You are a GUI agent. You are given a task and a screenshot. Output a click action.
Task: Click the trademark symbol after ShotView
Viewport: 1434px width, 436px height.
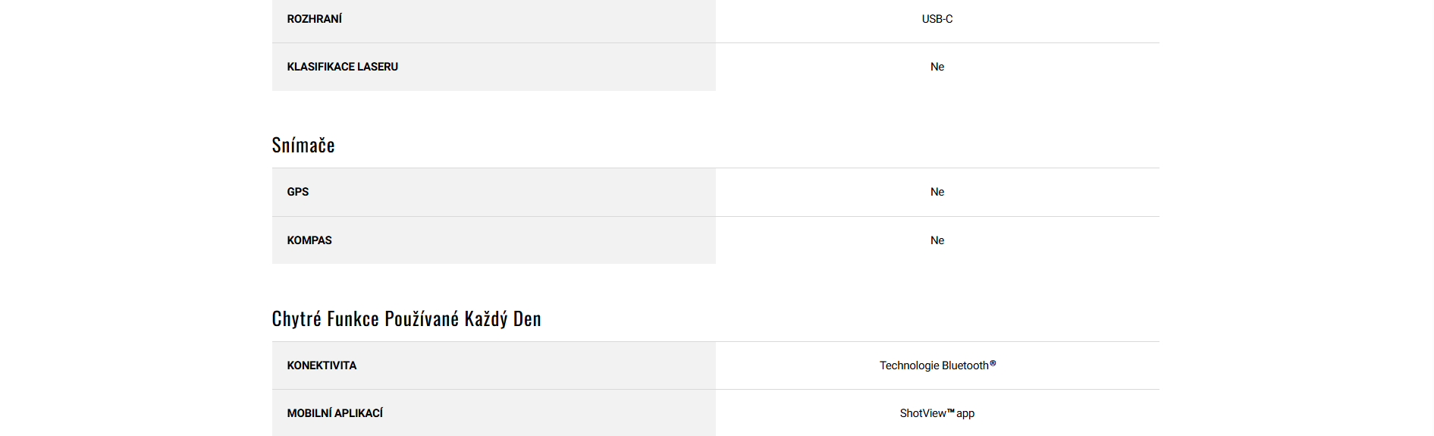(x=951, y=411)
